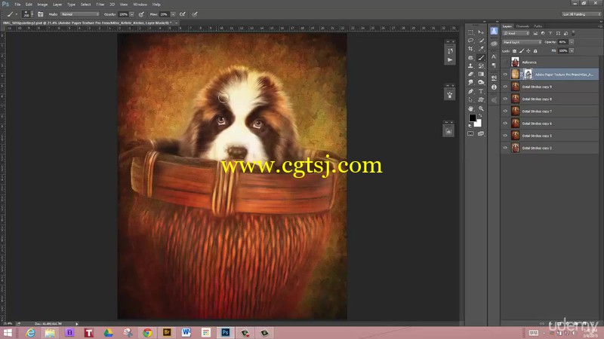Toggle airbrush mode in options bar

183,14
